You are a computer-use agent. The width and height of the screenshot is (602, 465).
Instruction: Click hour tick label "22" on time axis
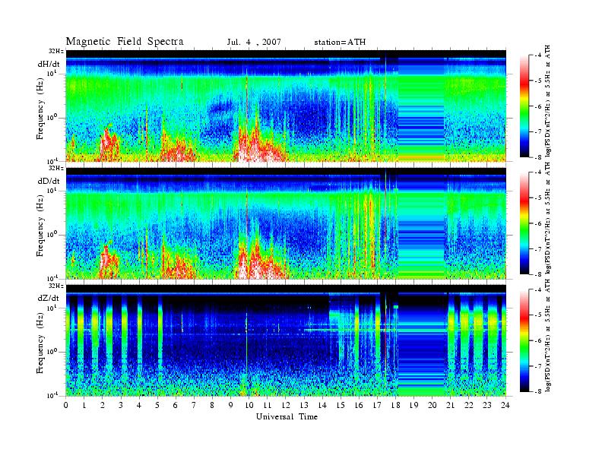tap(469, 405)
